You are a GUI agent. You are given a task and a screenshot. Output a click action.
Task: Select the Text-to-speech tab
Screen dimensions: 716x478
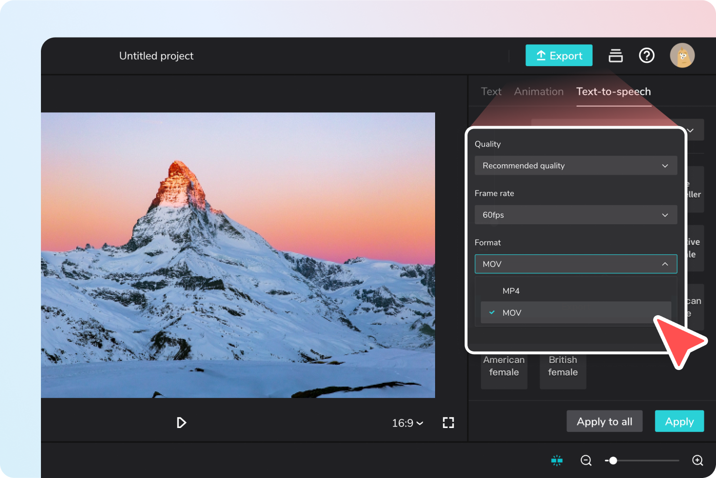click(613, 91)
